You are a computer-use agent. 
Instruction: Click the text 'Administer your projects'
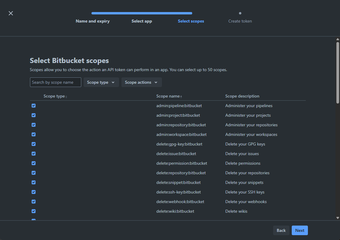248,115
